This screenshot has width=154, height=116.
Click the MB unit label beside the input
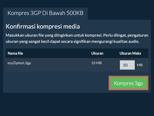140,65
